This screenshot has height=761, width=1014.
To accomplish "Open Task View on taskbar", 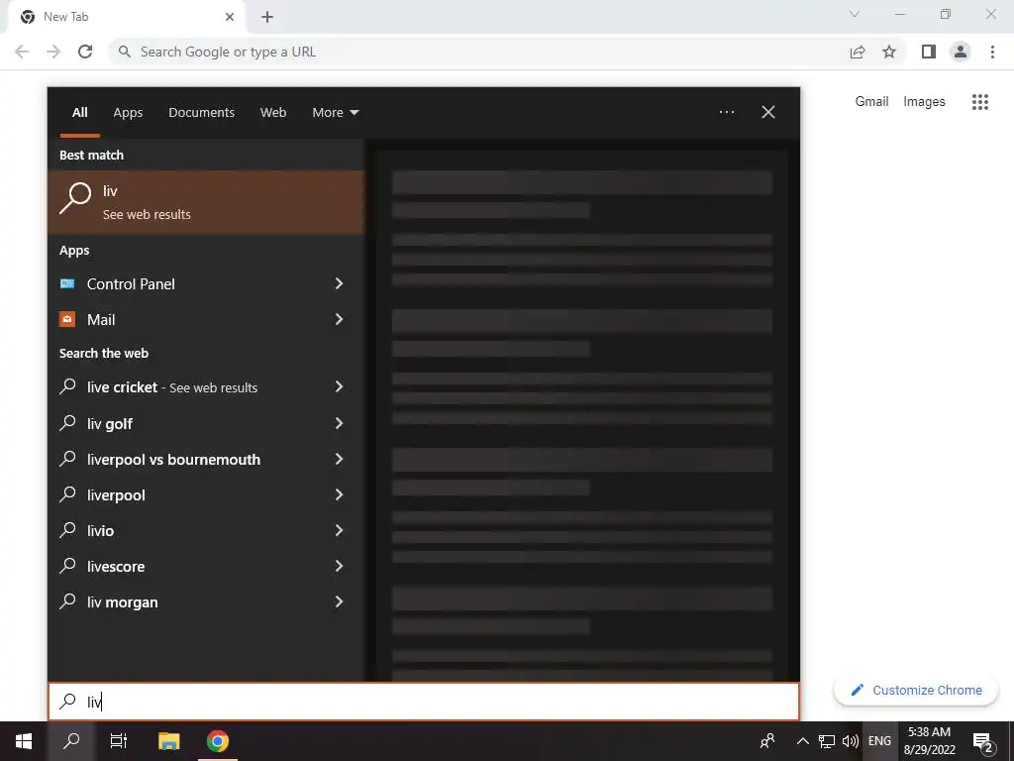I will (x=119, y=741).
